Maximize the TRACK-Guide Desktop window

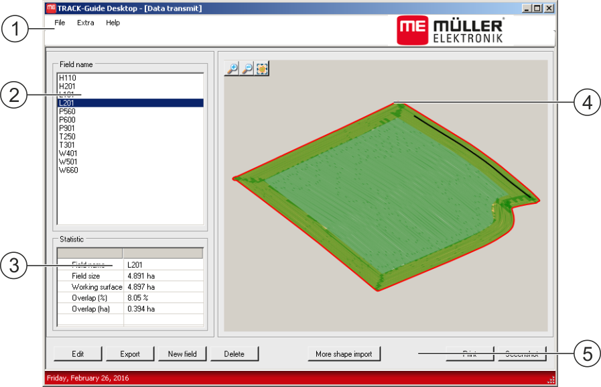click(537, 9)
